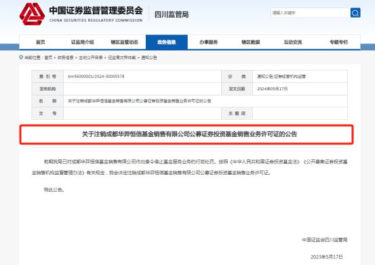Screen dimensions: 375x265
Task: Click the bold announcement headline 关于注销成都华羿恒信
Action: coord(189,134)
